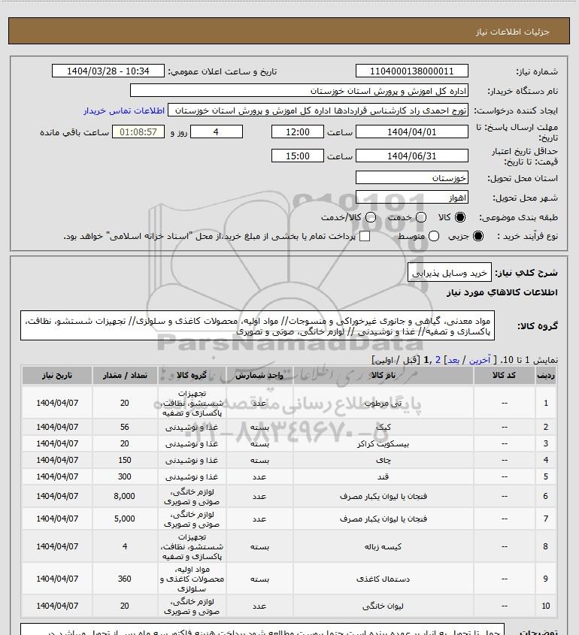The image size is (579, 635).
Task: Click the announcement date 1404/03/28 field
Action: pyautogui.click(x=108, y=71)
